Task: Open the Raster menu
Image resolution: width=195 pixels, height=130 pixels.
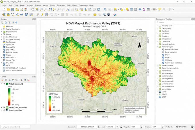Action: [x=53, y=5]
